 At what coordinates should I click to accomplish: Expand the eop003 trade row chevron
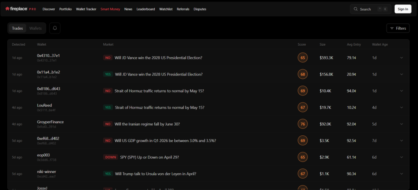(x=402, y=157)
